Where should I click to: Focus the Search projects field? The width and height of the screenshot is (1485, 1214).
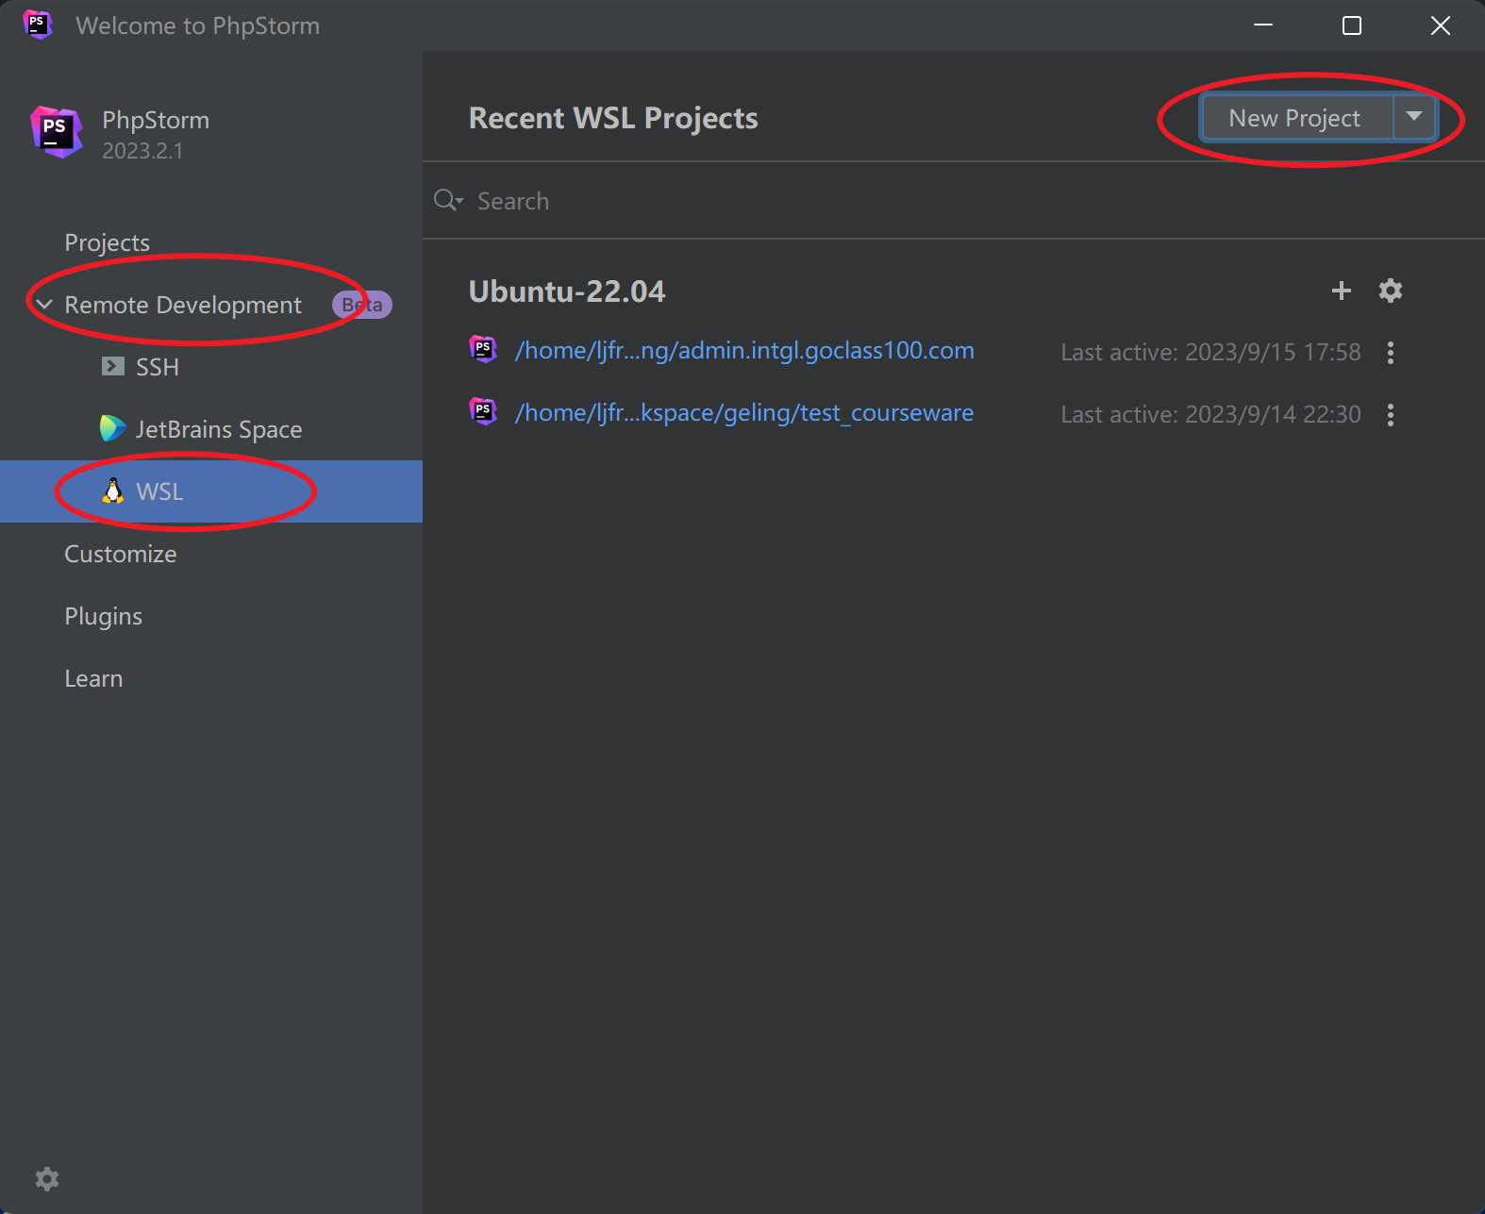coord(953,200)
